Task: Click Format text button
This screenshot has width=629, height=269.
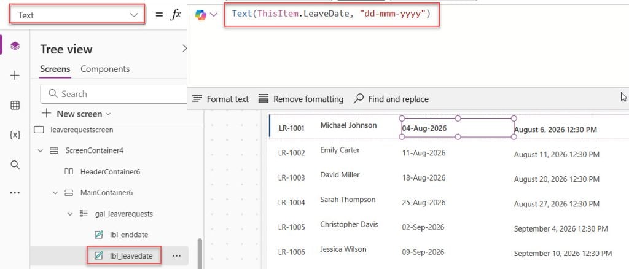Action: (x=221, y=99)
